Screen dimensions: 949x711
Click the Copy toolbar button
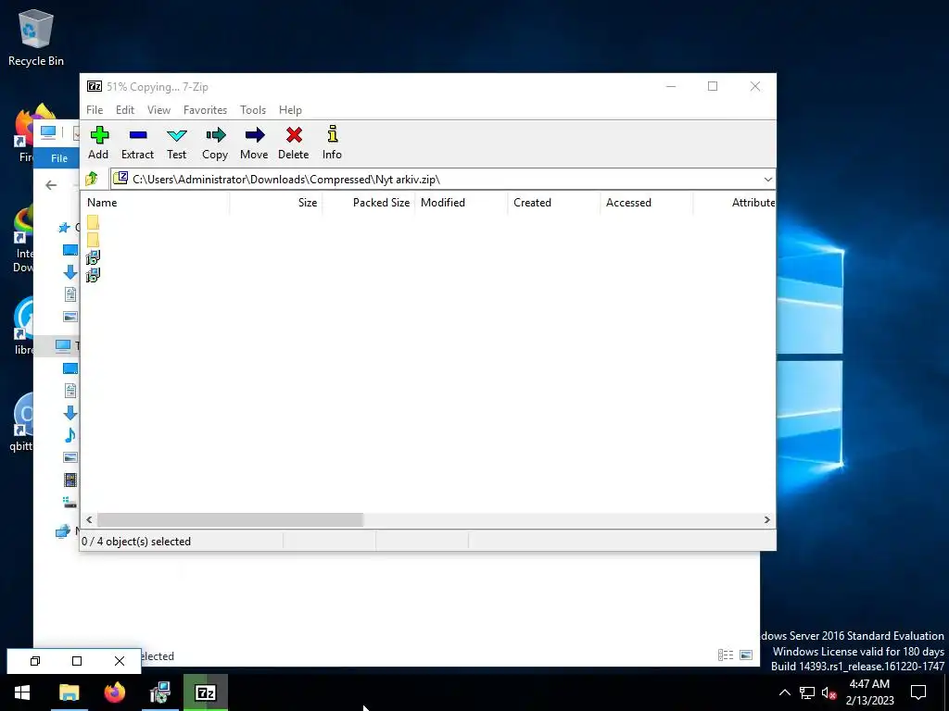pyautogui.click(x=215, y=143)
